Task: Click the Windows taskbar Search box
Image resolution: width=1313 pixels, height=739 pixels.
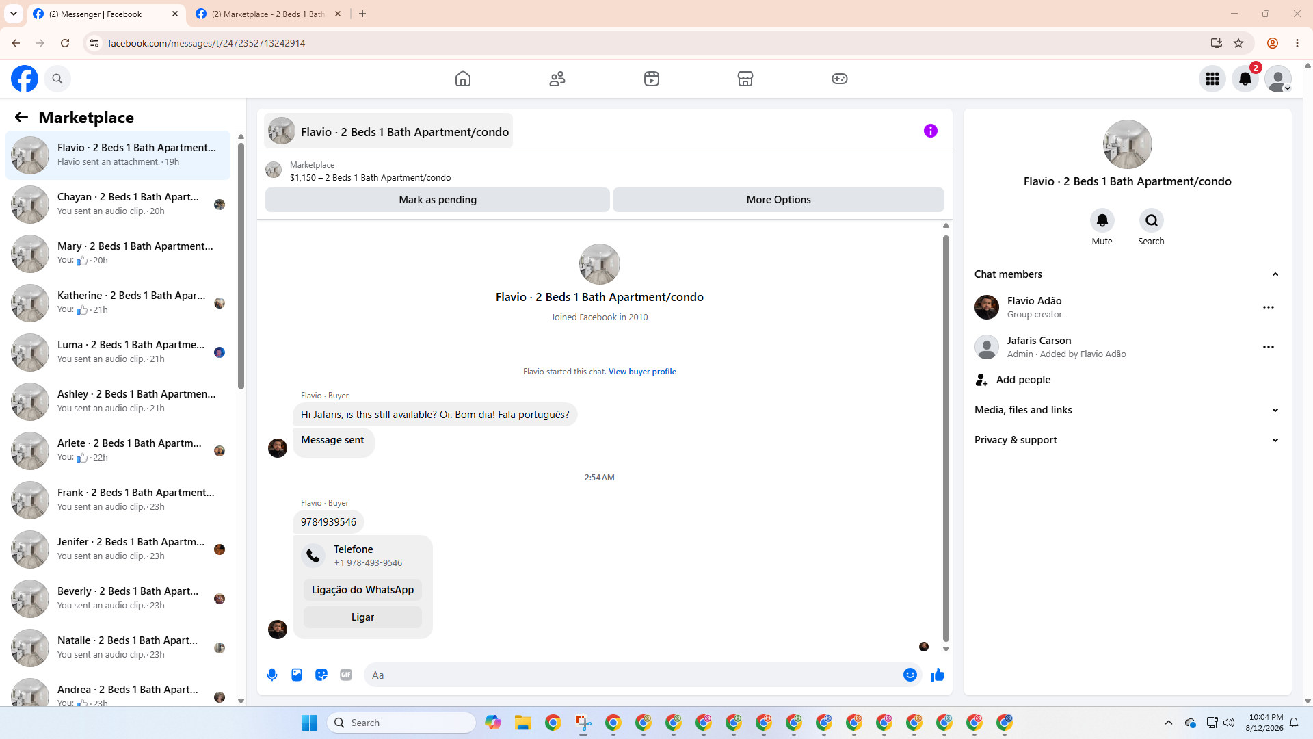Action: [x=401, y=723]
